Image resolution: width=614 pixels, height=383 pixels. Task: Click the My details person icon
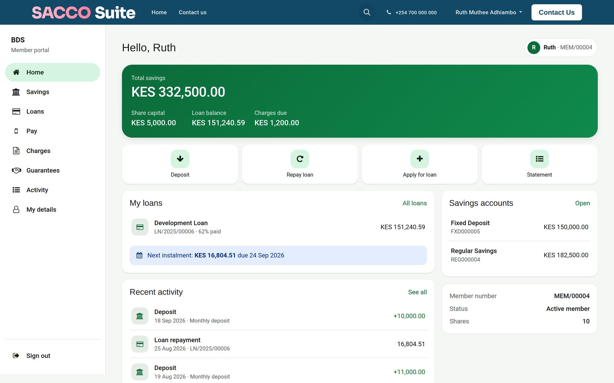[16, 210]
